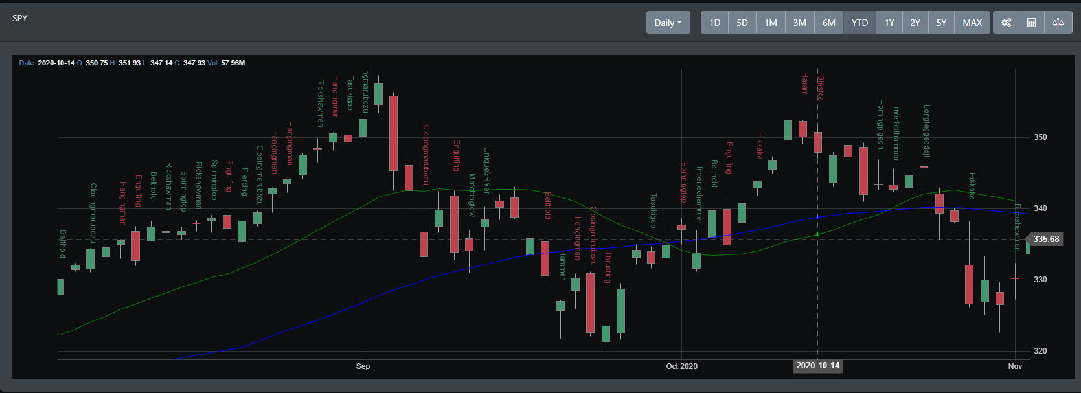Click the Oct 2020 axis label
This screenshot has height=393, width=1081.
click(682, 366)
